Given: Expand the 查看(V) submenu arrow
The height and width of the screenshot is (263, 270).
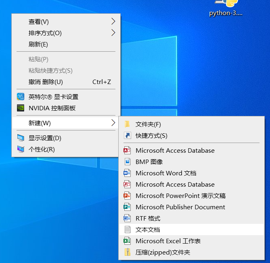Looking at the screenshot, I should point(113,21).
